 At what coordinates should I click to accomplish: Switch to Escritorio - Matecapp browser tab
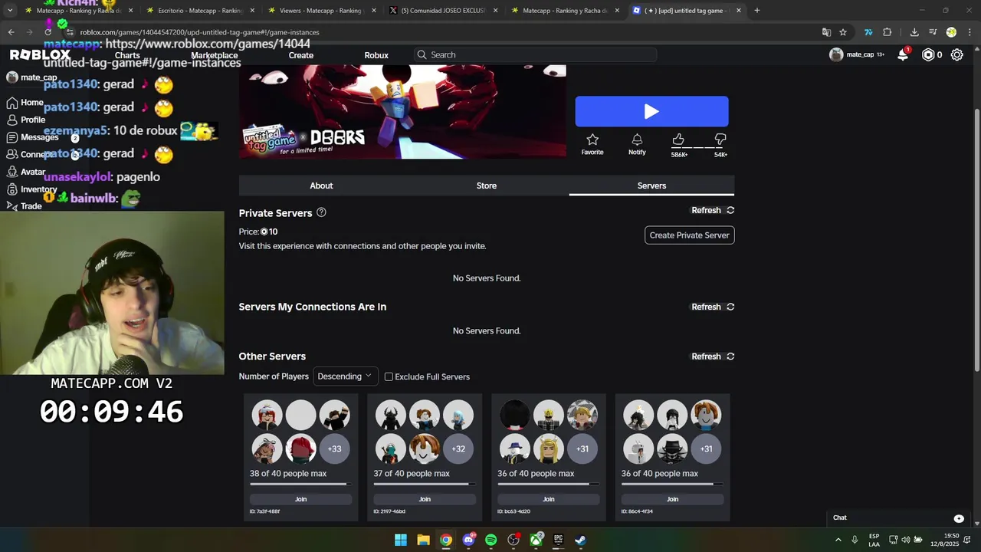coord(199,11)
